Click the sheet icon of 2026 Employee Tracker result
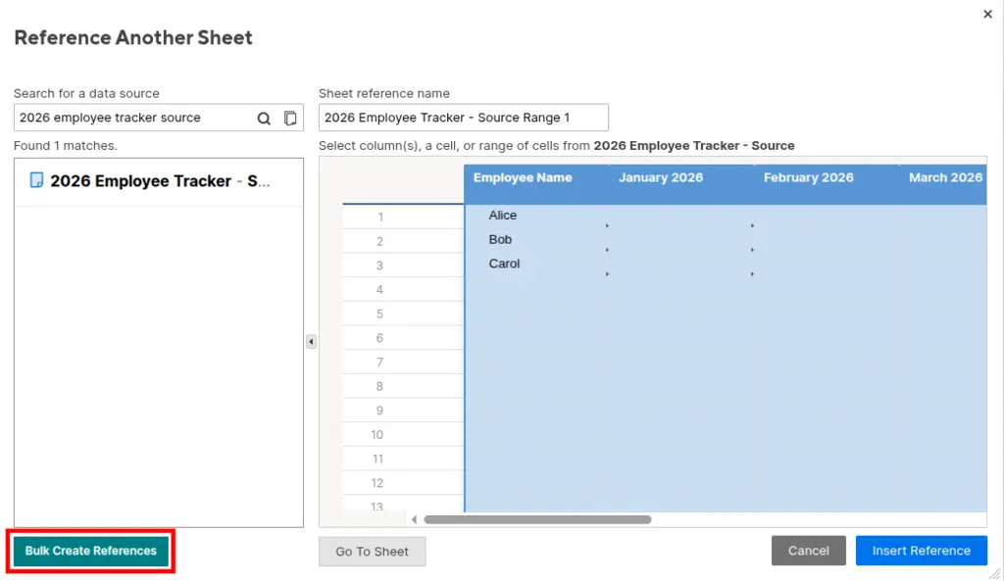The width and height of the screenshot is (1004, 581). (36, 180)
